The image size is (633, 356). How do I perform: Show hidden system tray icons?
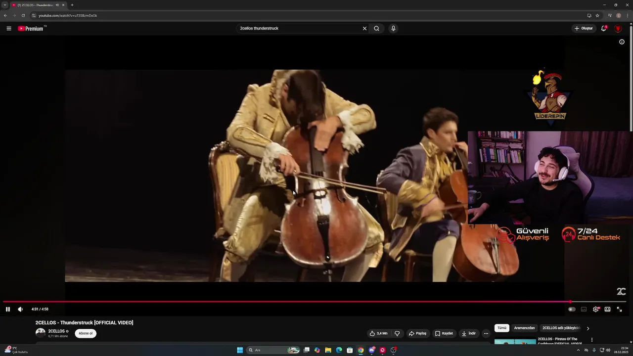pos(578,350)
